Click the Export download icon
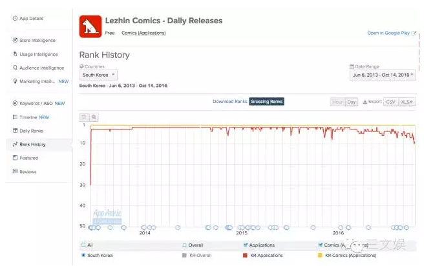Image resolution: width=433 pixels, height=266 pixels. (x=365, y=102)
